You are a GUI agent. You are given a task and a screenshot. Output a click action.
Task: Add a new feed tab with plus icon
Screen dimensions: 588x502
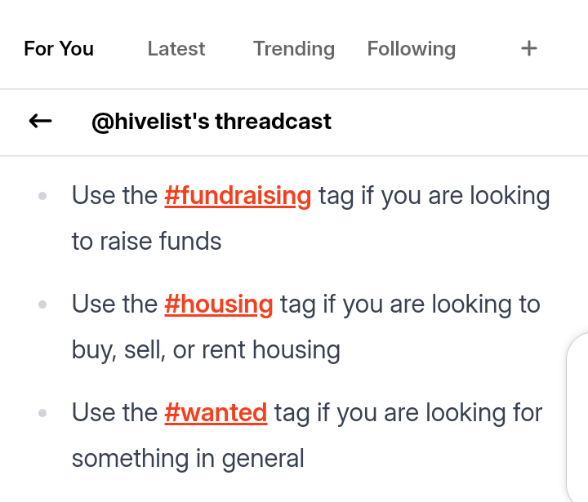(x=528, y=48)
